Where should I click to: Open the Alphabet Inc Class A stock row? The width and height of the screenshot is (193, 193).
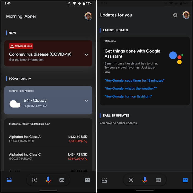[48, 139]
